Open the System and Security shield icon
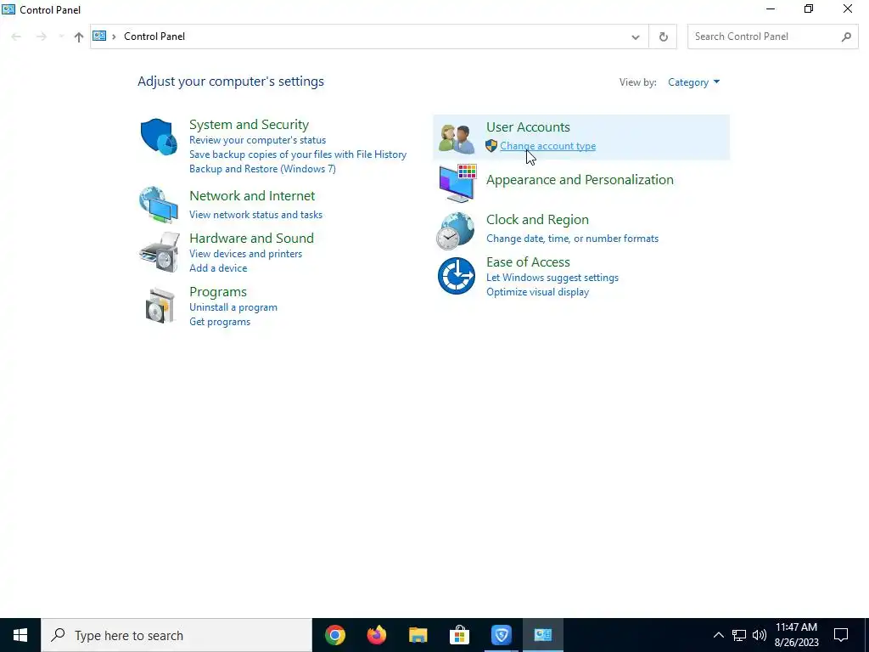The height and width of the screenshot is (652, 869). tap(159, 137)
